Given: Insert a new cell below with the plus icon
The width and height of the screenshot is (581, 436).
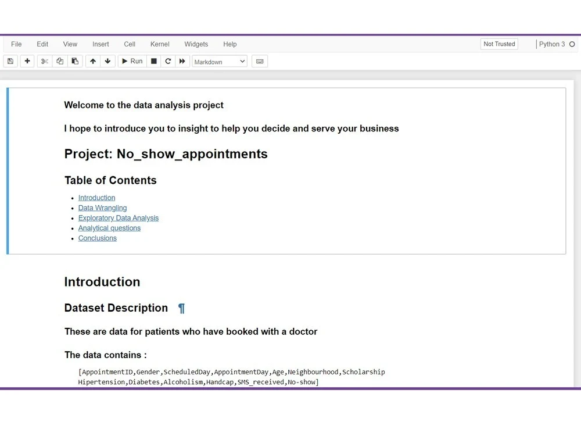Looking at the screenshot, I should coord(27,61).
